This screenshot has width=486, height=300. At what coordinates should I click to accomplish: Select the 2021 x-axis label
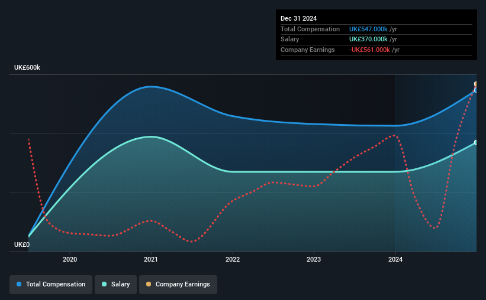click(x=151, y=259)
